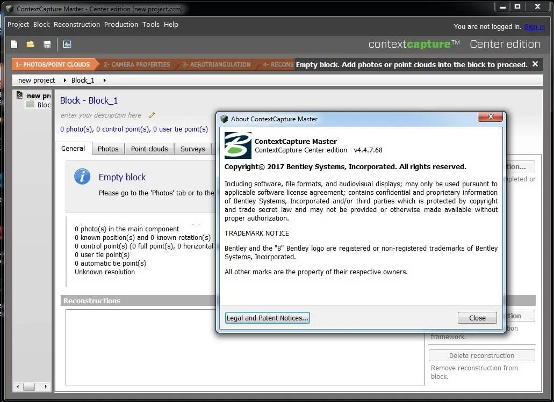
Task: Save project using the floppy disk icon
Action: pos(47,45)
